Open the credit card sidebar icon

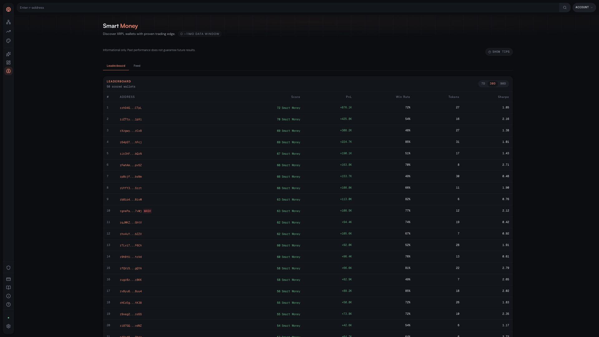click(x=8, y=279)
